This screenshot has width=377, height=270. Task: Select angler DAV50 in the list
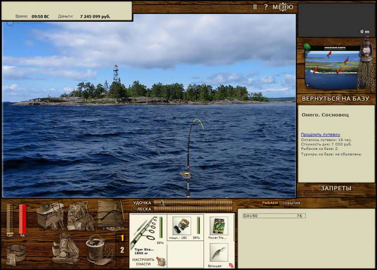click(274, 216)
